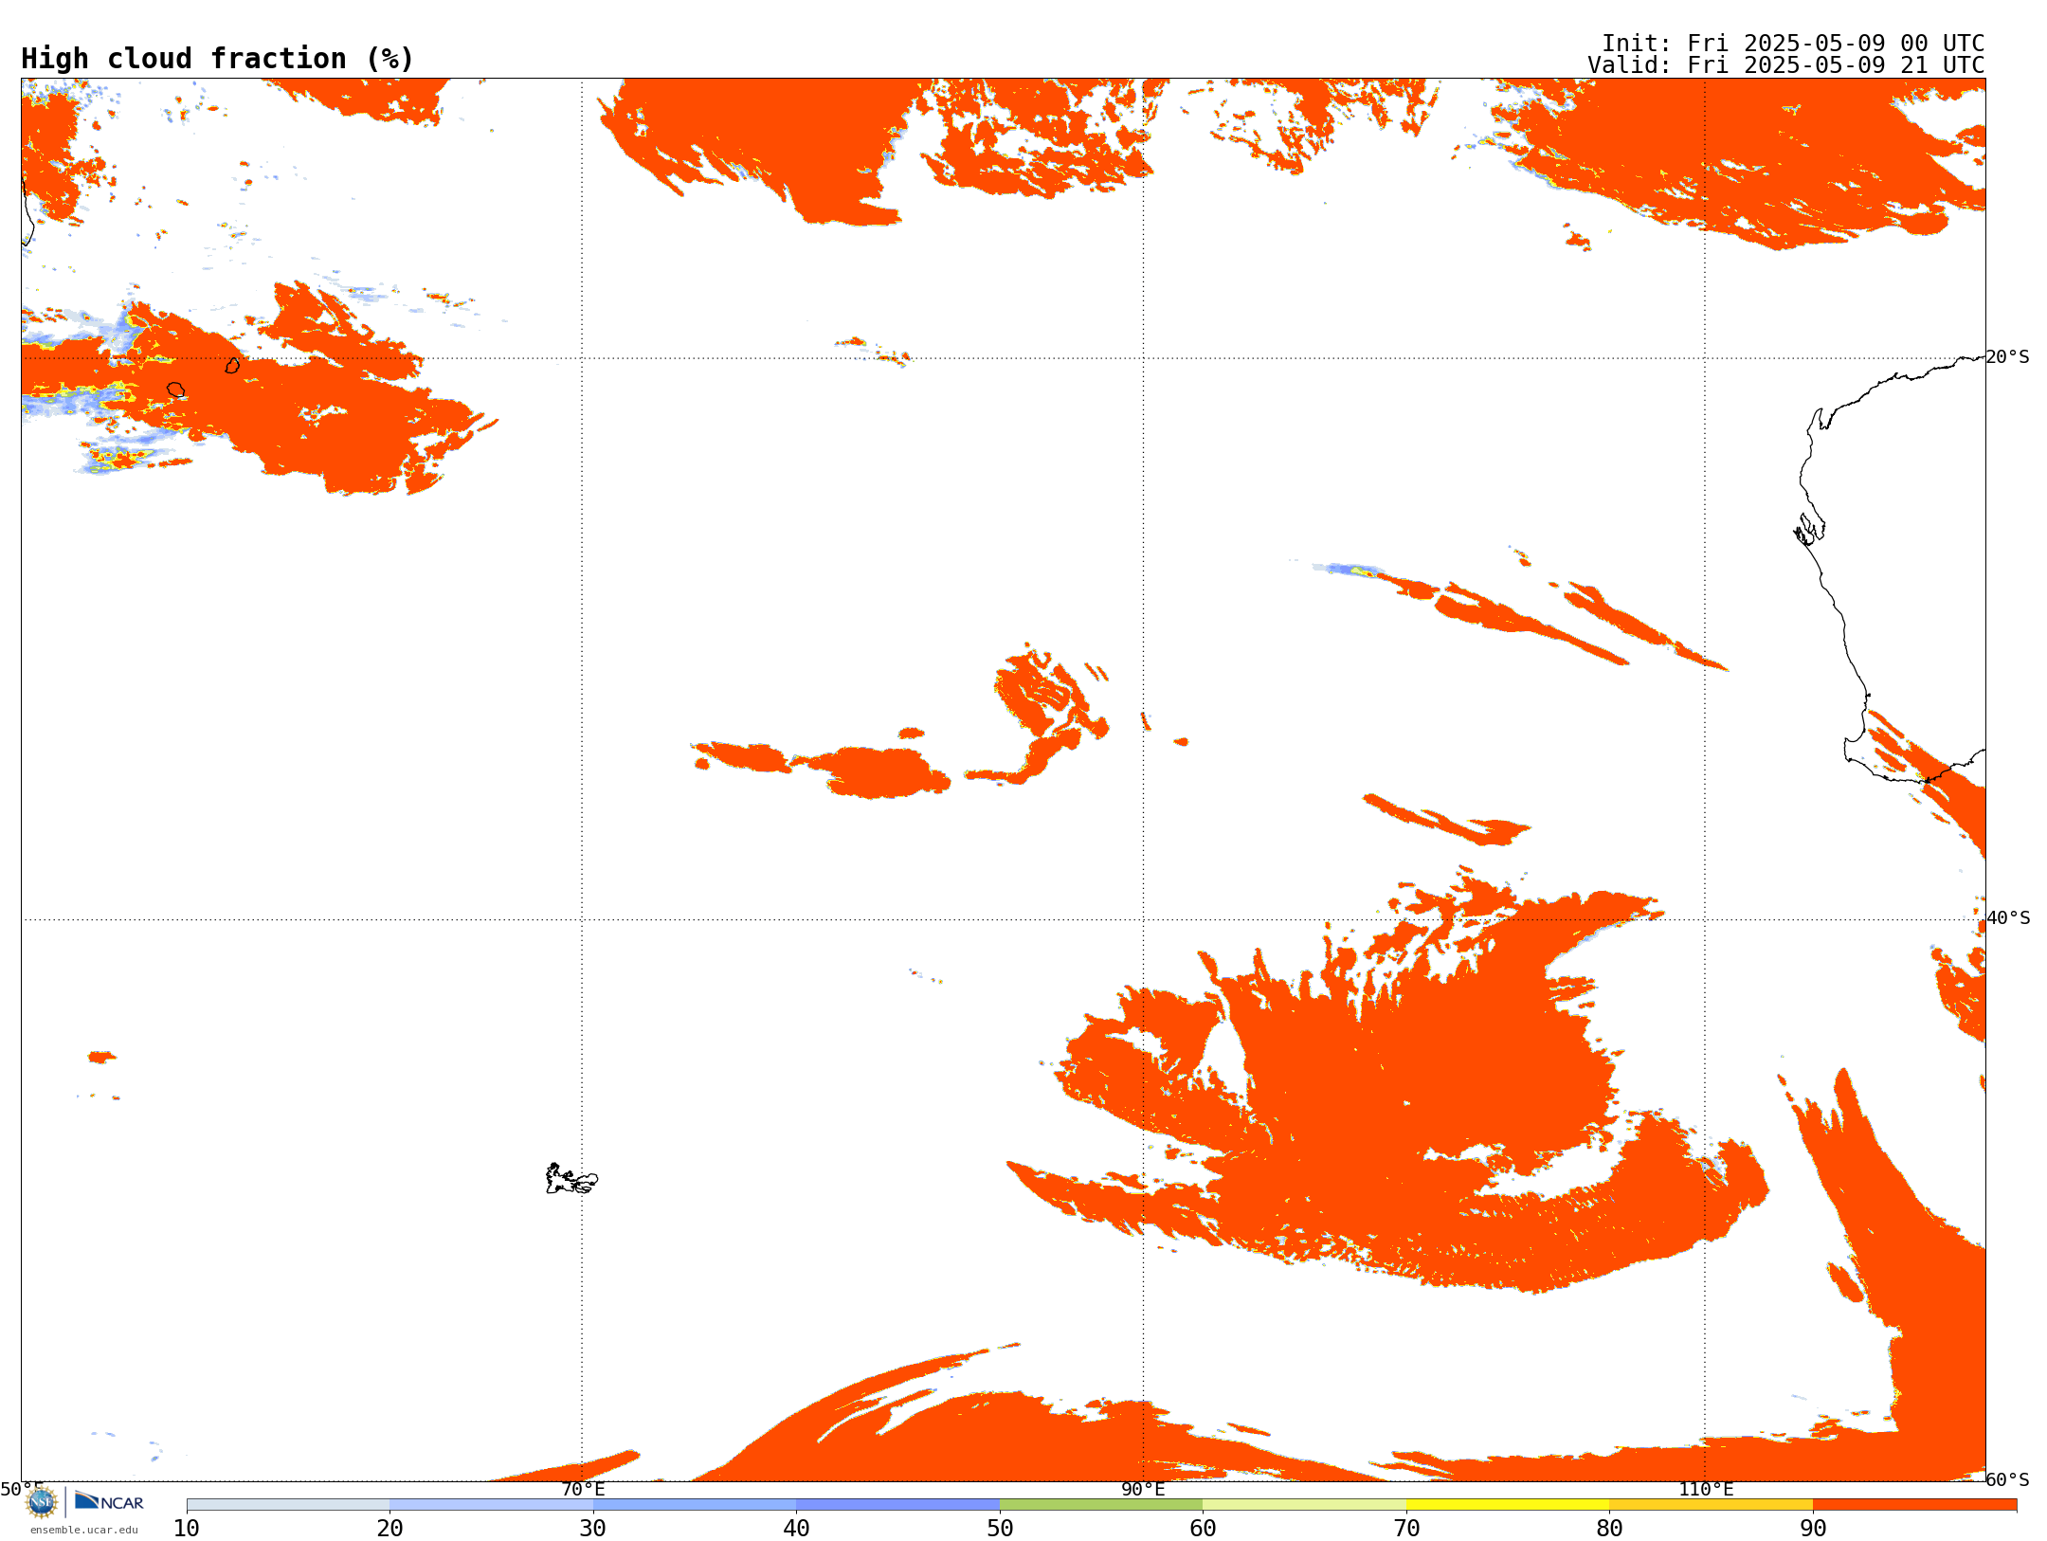Click the 10–20 pale gray colorbar segment
This screenshot has height=1541, width=2047.
pyautogui.click(x=288, y=1505)
